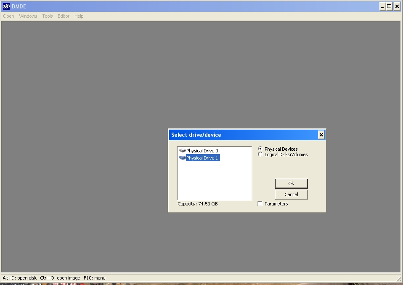Open the Open menu
The height and width of the screenshot is (285, 403).
(x=8, y=16)
